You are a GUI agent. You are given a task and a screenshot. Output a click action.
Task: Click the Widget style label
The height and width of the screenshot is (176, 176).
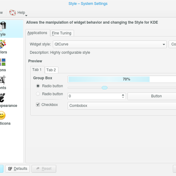click(40, 44)
